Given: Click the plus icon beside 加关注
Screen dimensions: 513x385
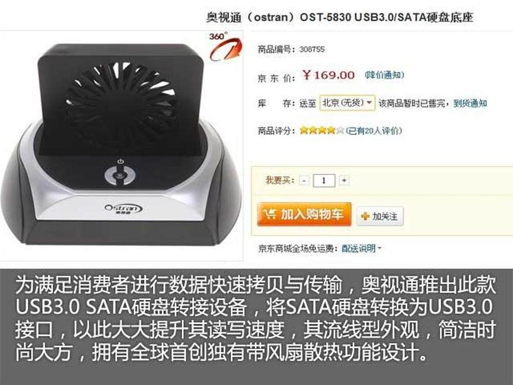Looking at the screenshot, I should (365, 217).
